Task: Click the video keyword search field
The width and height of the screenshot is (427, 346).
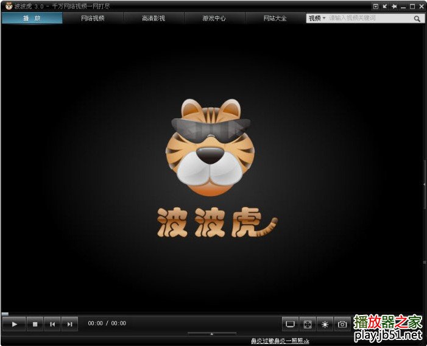Action: click(x=370, y=18)
